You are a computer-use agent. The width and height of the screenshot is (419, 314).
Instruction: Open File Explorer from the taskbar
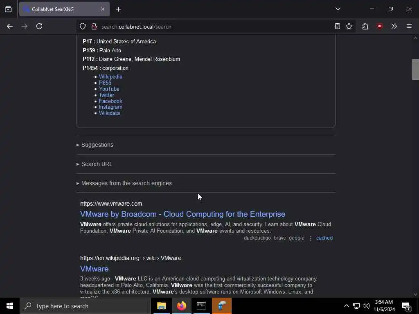pos(161,306)
